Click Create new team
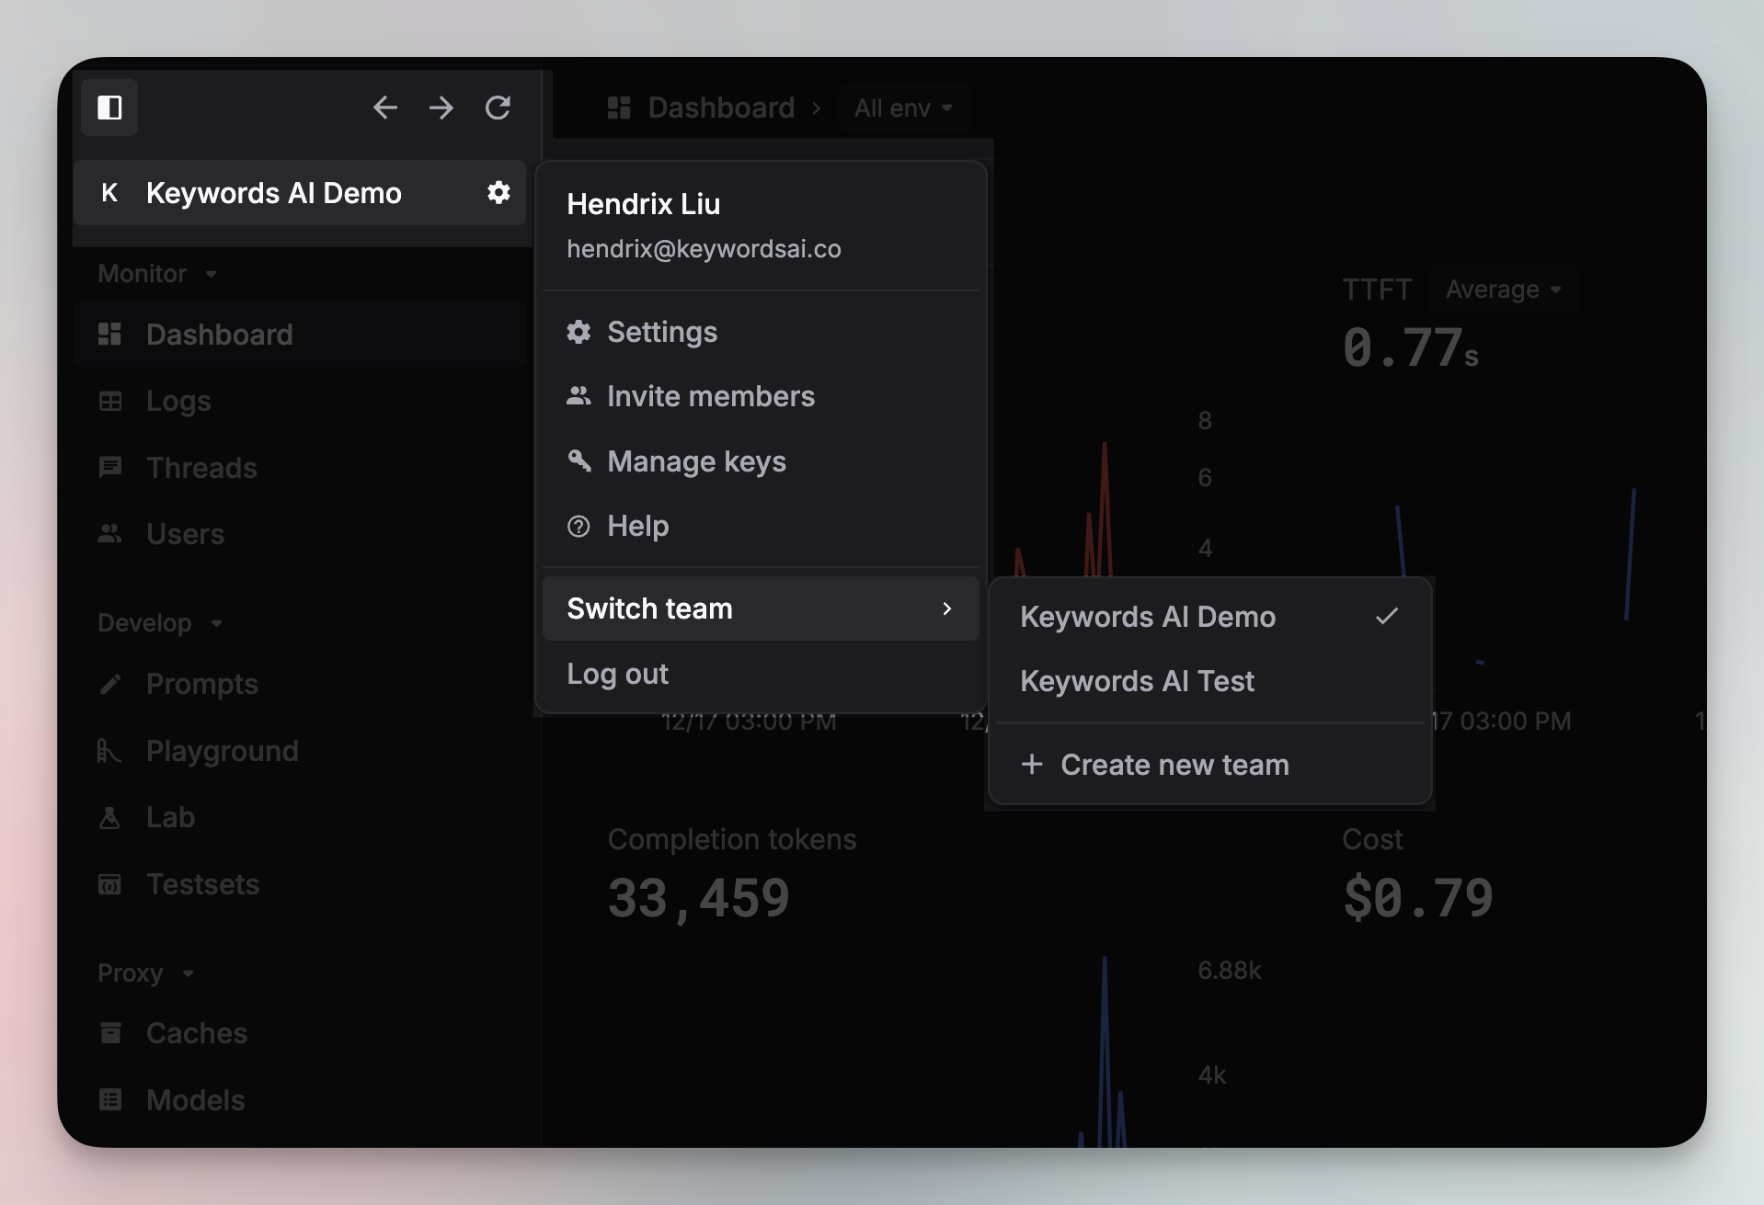This screenshot has width=1764, height=1205. click(x=1210, y=764)
